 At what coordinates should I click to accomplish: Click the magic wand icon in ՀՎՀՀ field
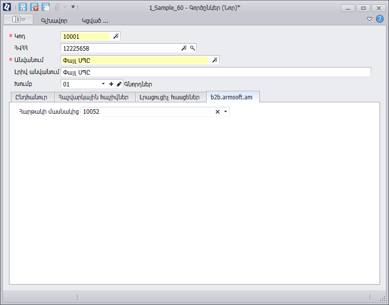184,48
